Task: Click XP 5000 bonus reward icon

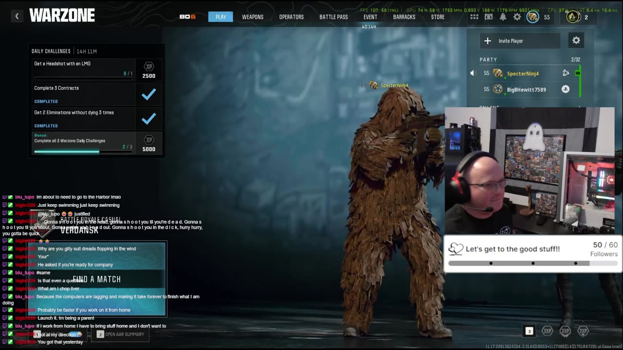Action: [x=149, y=143]
